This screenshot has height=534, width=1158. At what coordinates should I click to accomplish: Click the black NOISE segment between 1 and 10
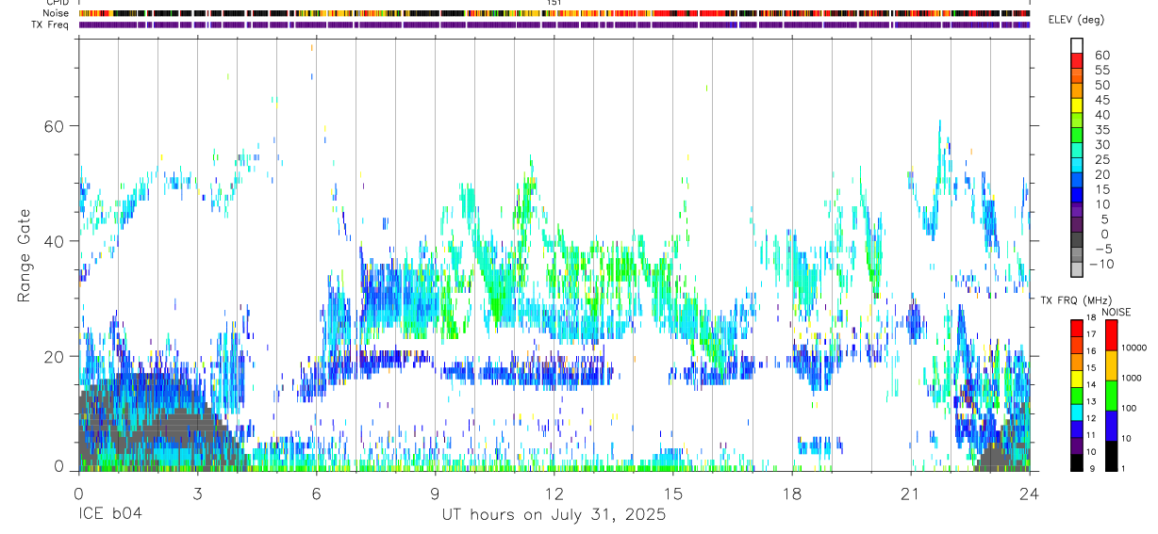tap(1112, 456)
